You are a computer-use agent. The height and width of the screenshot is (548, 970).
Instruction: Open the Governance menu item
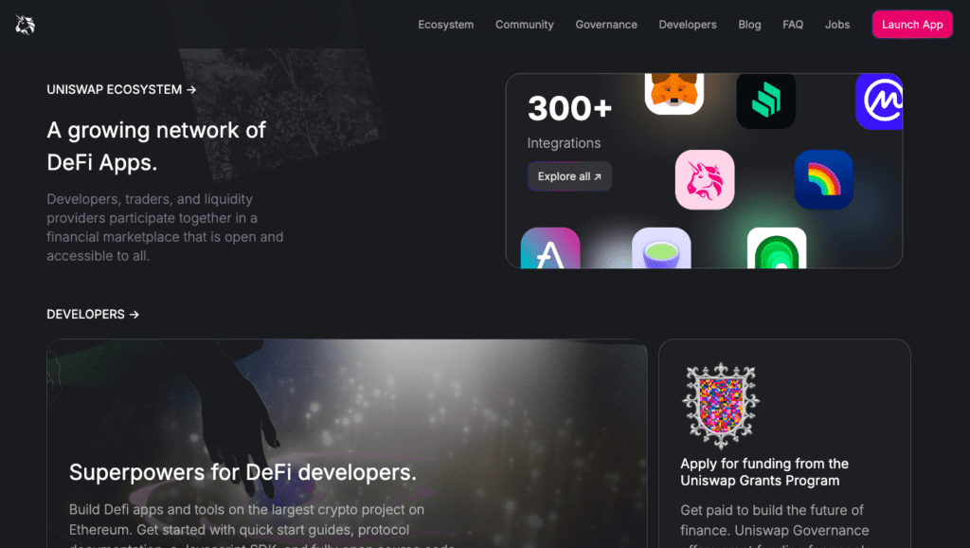pos(606,25)
